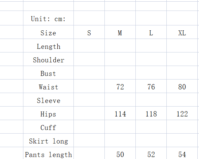199x159 pixels.
Task: Select the XL size header cell
Action: coord(182,33)
